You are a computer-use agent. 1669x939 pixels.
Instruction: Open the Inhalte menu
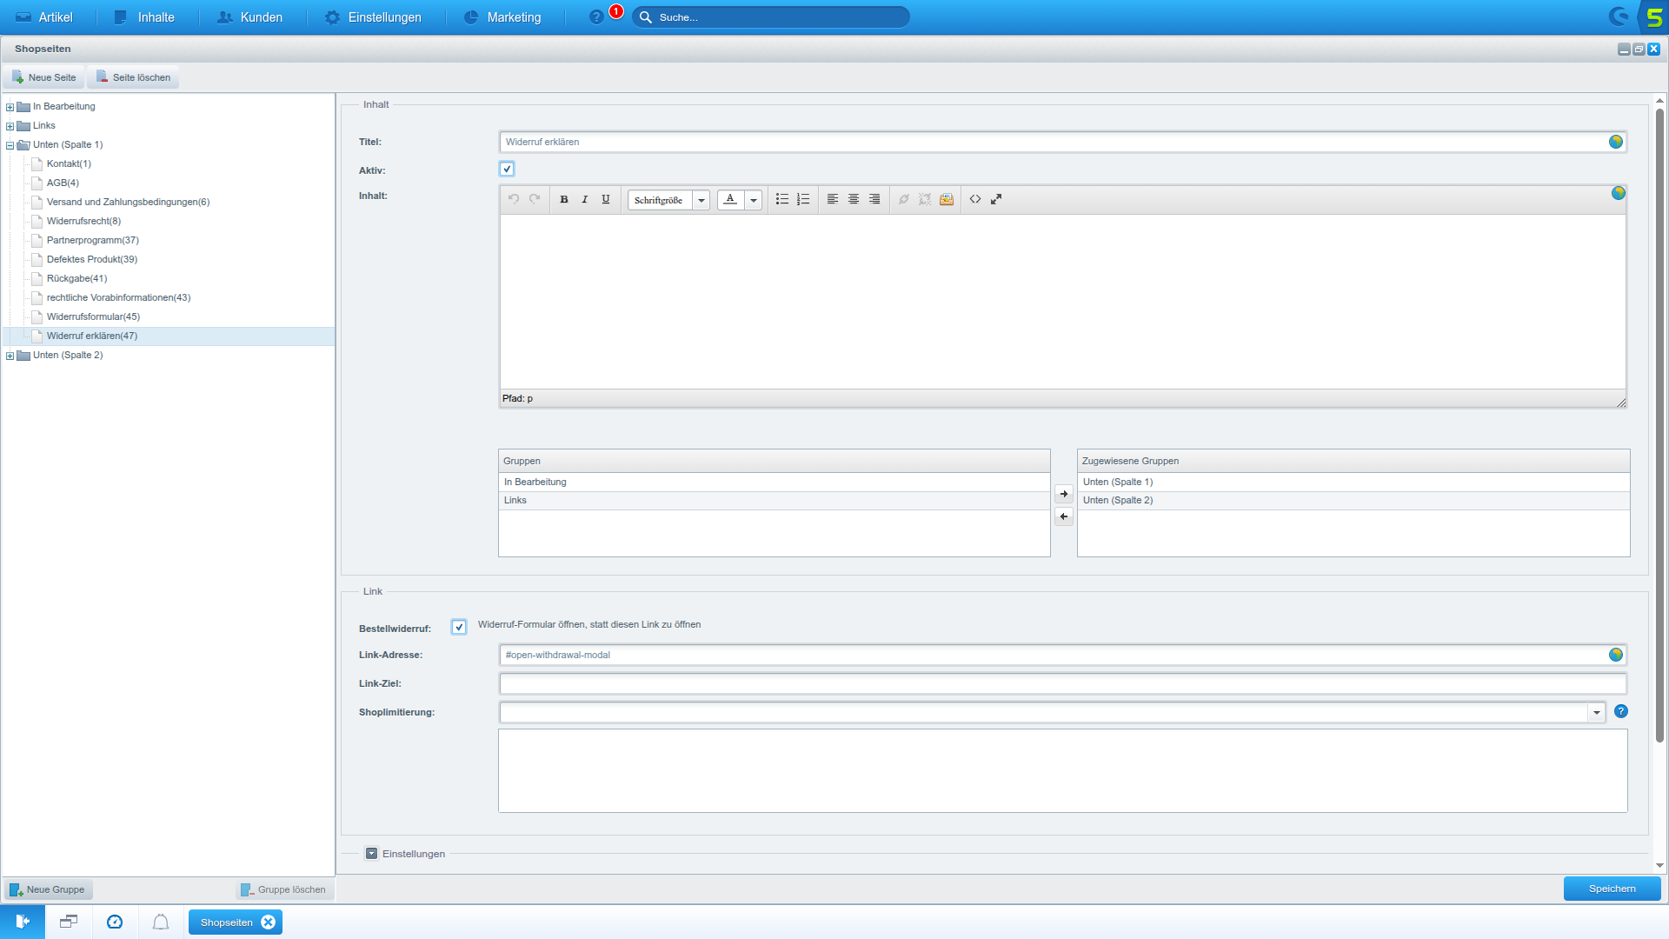(144, 17)
